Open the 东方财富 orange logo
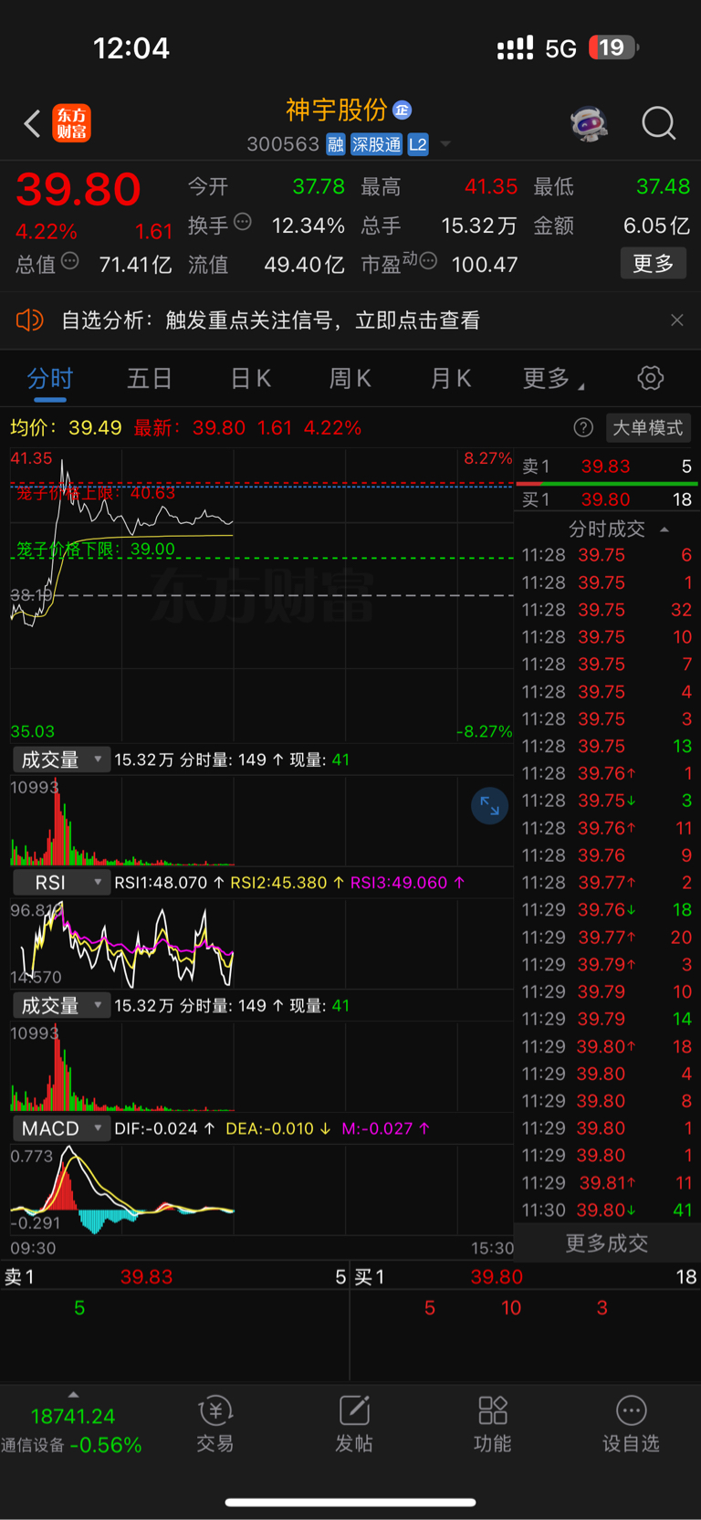Screen dimensions: 701x1520 (x=72, y=123)
